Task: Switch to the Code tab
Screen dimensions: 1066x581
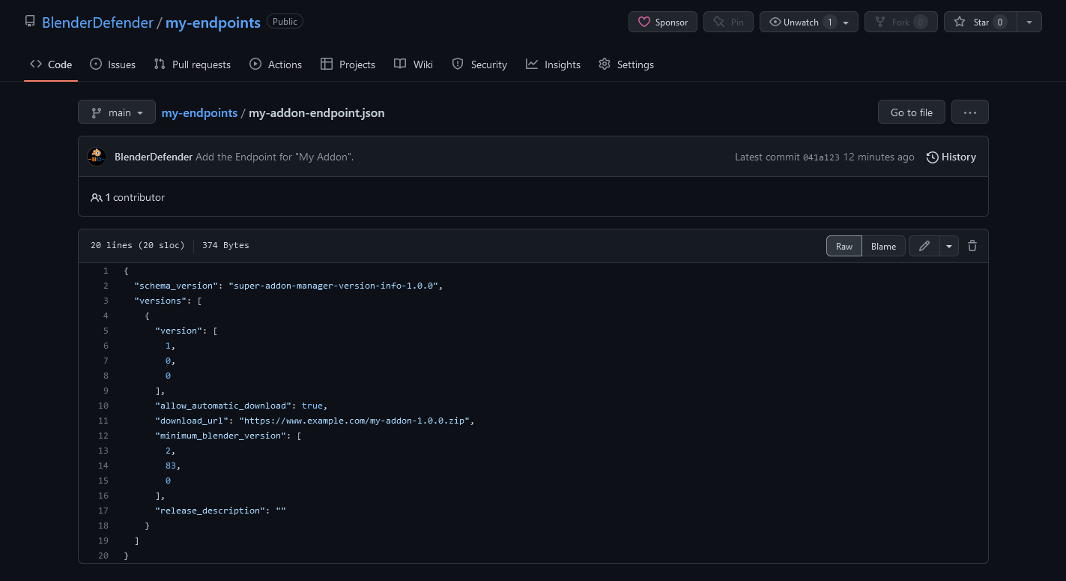Action: click(x=51, y=64)
